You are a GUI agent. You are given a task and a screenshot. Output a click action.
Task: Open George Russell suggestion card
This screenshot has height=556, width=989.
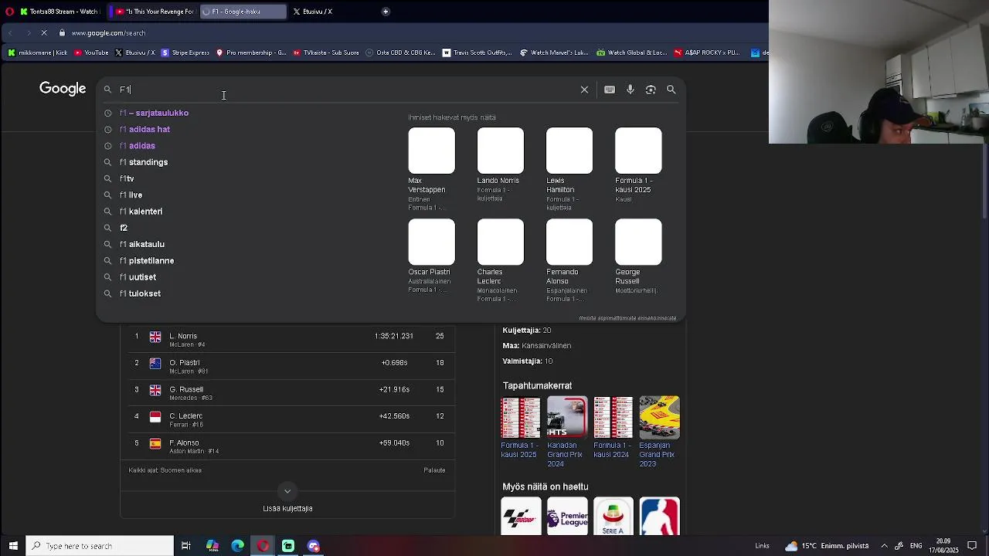(x=638, y=256)
